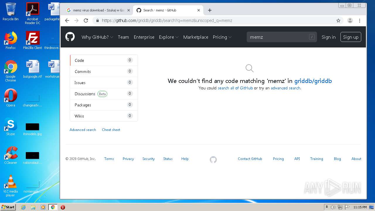This screenshot has width=375, height=211.
Task: Launch Firefox desktop shortcut
Action: tap(11, 40)
